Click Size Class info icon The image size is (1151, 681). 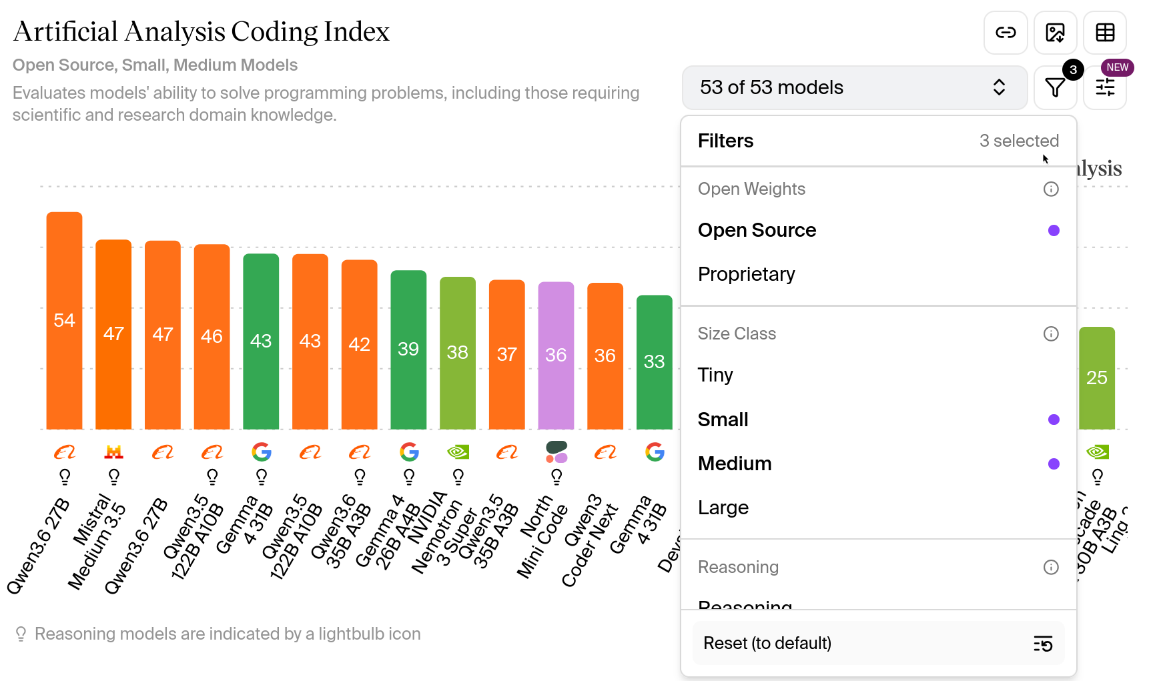pyautogui.click(x=1051, y=333)
